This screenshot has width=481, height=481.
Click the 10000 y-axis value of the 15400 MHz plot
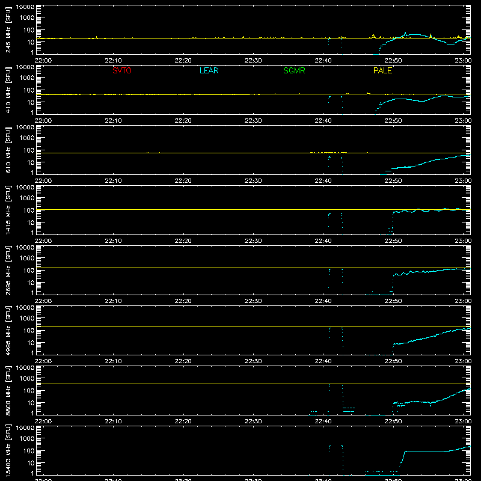tap(25, 428)
